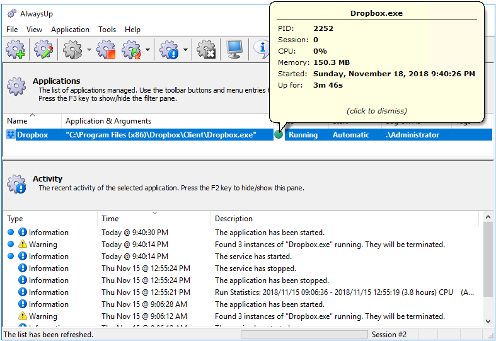Click the Memory value 150.3 MB in tooltip

coord(332,62)
